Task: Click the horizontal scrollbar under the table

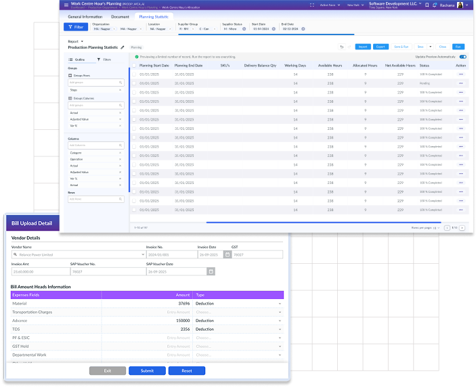Action: 324,223
